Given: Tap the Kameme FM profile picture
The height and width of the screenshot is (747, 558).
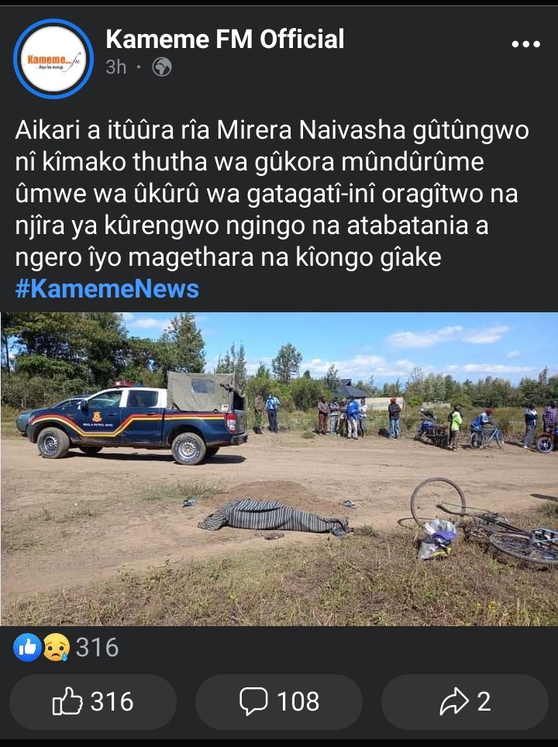Looking at the screenshot, I should point(53,59).
